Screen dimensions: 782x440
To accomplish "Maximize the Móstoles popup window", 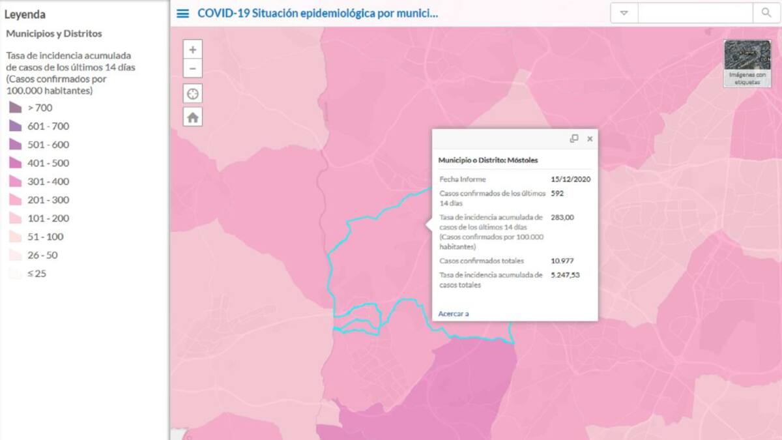I will 573,139.
